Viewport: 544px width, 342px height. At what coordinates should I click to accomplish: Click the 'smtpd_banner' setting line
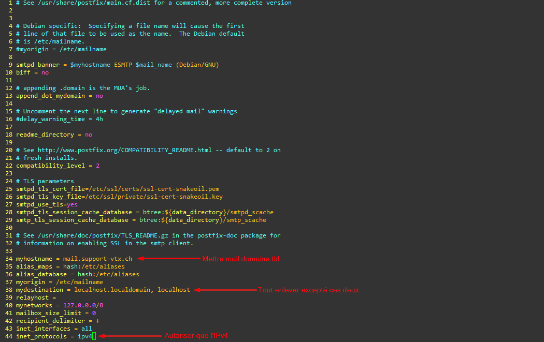click(117, 65)
